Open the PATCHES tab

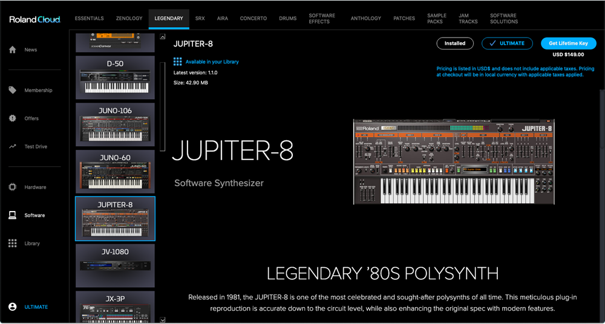click(x=404, y=19)
